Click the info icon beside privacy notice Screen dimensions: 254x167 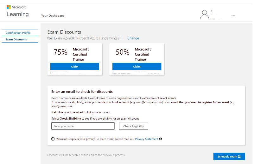(x=53, y=139)
